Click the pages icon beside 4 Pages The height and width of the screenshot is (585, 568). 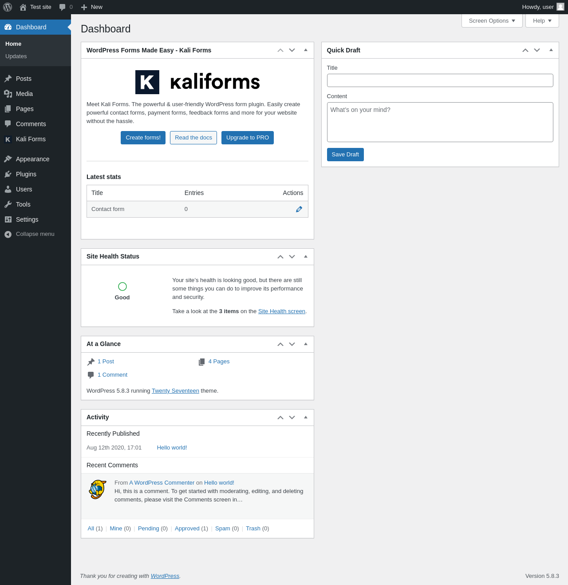202,362
